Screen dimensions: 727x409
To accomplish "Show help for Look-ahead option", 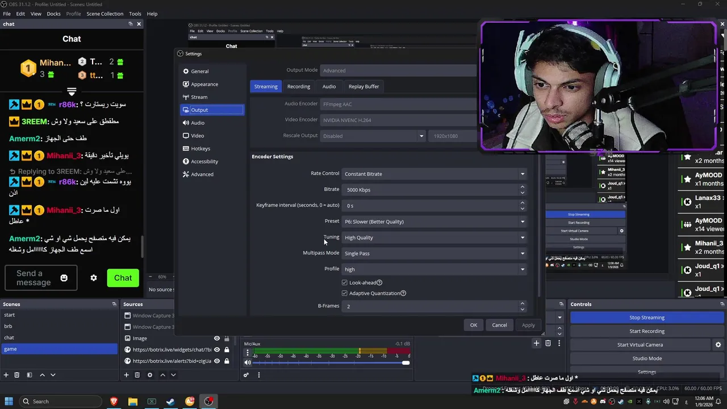I will [x=379, y=282].
